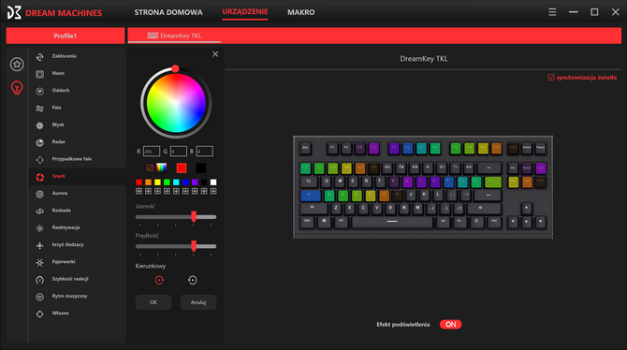Toggle the synchronizacja światła checkbox
The height and width of the screenshot is (350, 627).
tap(551, 77)
